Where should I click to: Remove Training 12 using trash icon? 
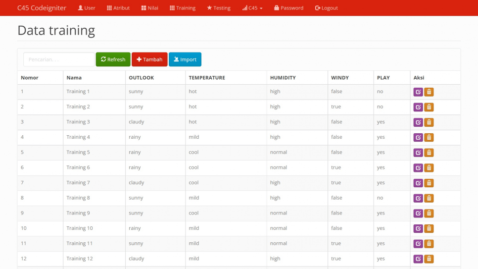coord(429,259)
